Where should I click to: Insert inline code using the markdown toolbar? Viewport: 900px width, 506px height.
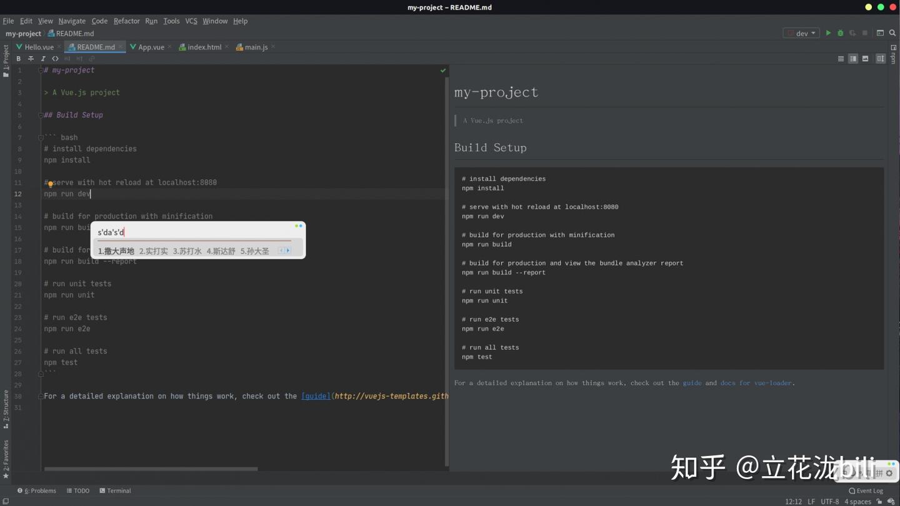point(55,58)
